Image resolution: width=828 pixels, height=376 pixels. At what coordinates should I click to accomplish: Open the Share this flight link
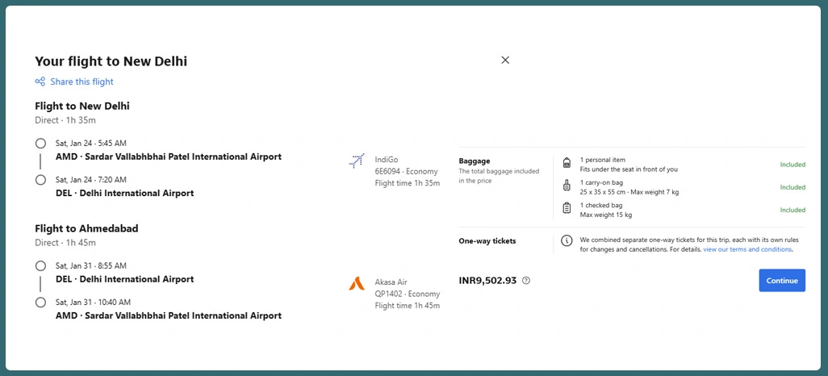coord(82,81)
